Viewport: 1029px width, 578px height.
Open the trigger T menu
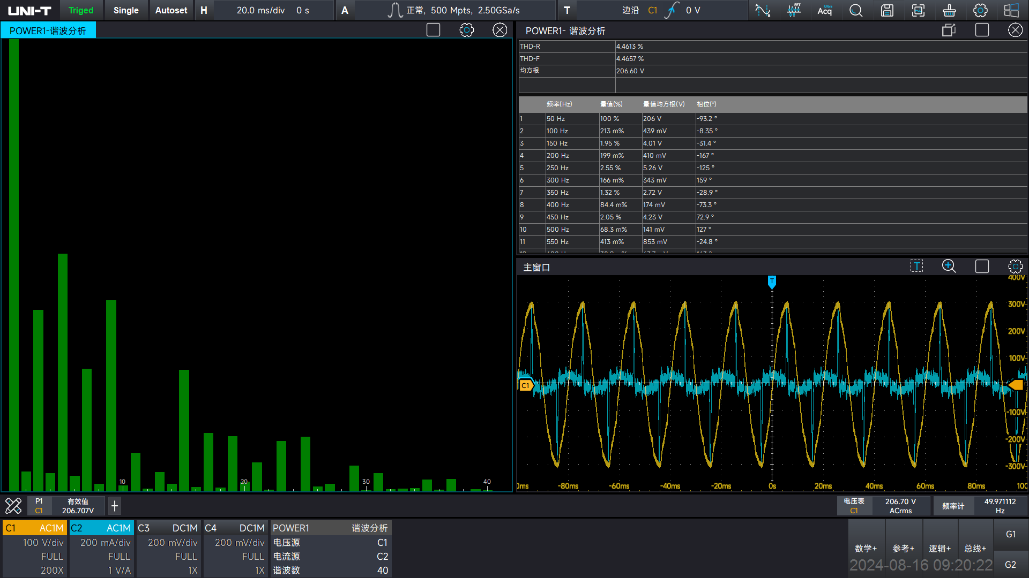pyautogui.click(x=567, y=10)
